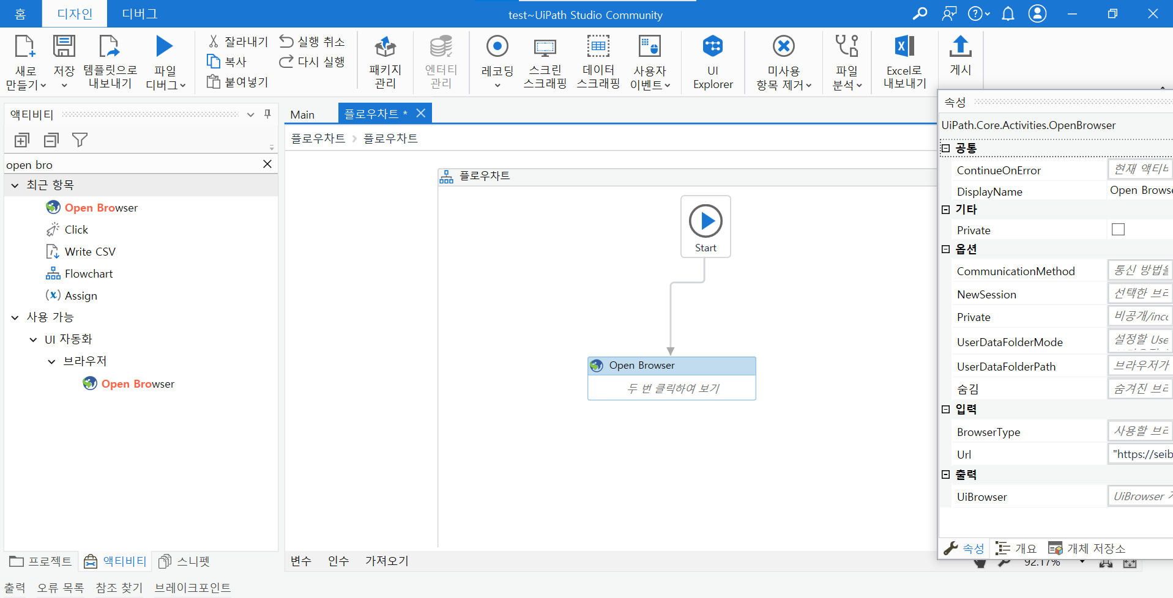The height and width of the screenshot is (598, 1173).
Task: Pin the 액티비티 panel
Action: 267,114
